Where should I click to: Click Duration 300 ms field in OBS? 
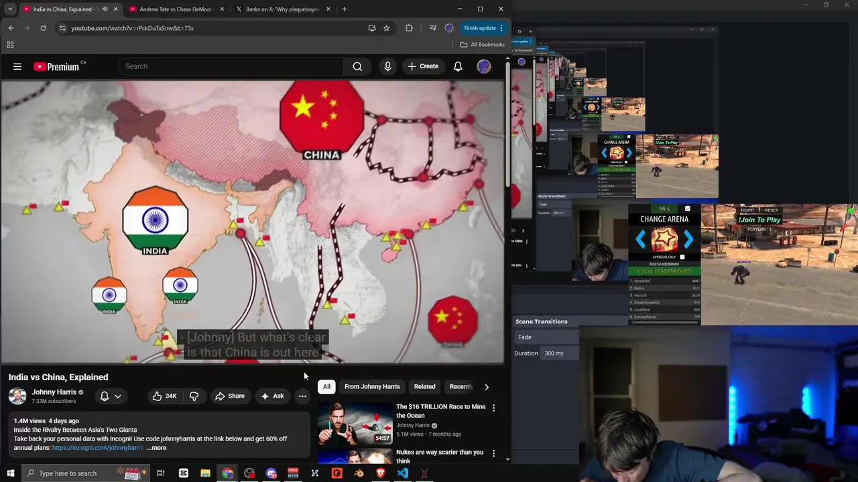click(x=560, y=353)
